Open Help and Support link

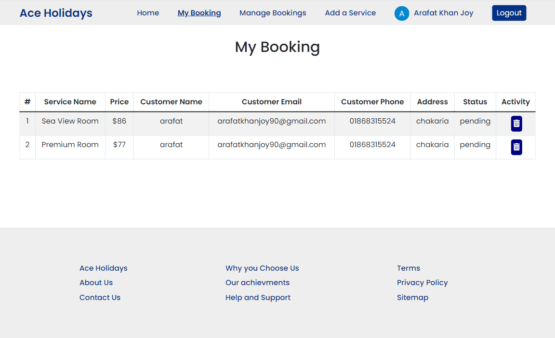pos(258,298)
